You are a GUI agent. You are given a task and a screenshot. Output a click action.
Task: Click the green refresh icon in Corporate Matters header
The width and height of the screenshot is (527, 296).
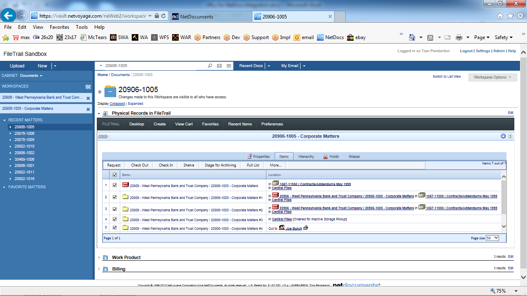tap(510, 136)
